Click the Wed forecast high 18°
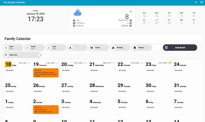Screen dimensions: 205x122 coord(182,20)
